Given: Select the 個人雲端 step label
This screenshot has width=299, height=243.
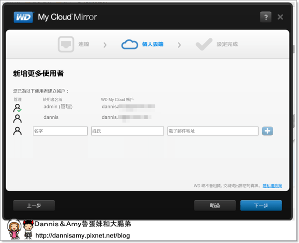Looking at the screenshot, I should pos(152,44).
